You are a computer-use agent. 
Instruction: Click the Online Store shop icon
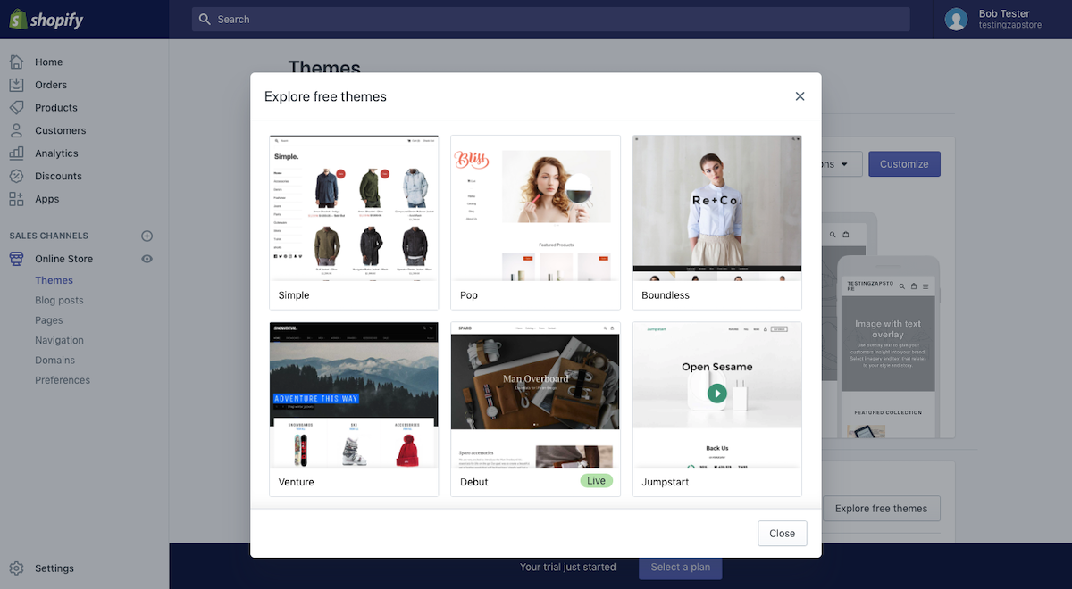tap(17, 259)
